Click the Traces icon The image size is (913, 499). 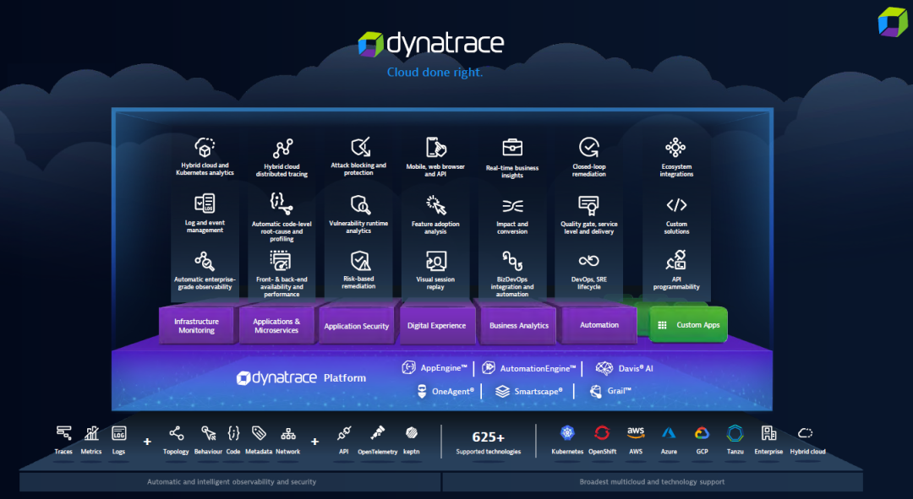tap(63, 433)
